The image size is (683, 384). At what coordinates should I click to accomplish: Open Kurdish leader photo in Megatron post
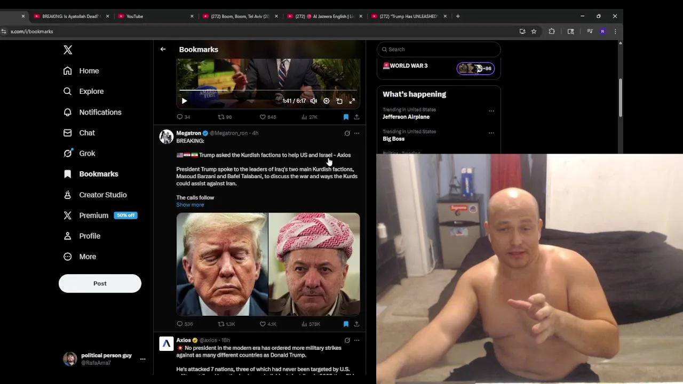click(x=314, y=265)
